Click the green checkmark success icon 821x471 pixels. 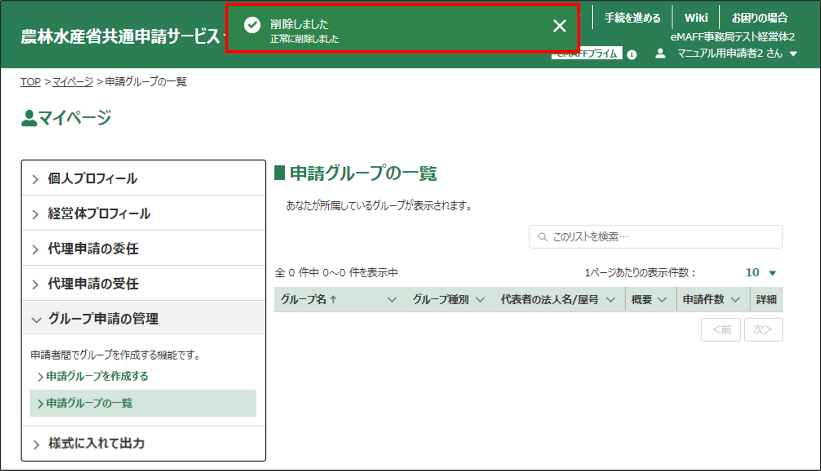252,25
